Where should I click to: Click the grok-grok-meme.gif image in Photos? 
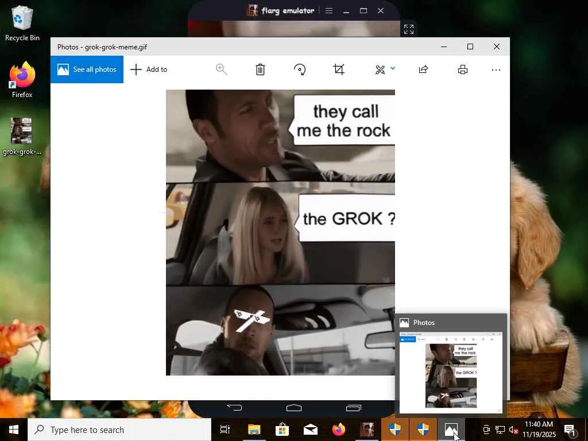pos(280,233)
